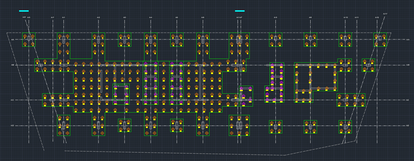414x161 pixels.
Task: Select the A/8 column axis label
Action: coord(276,18)
